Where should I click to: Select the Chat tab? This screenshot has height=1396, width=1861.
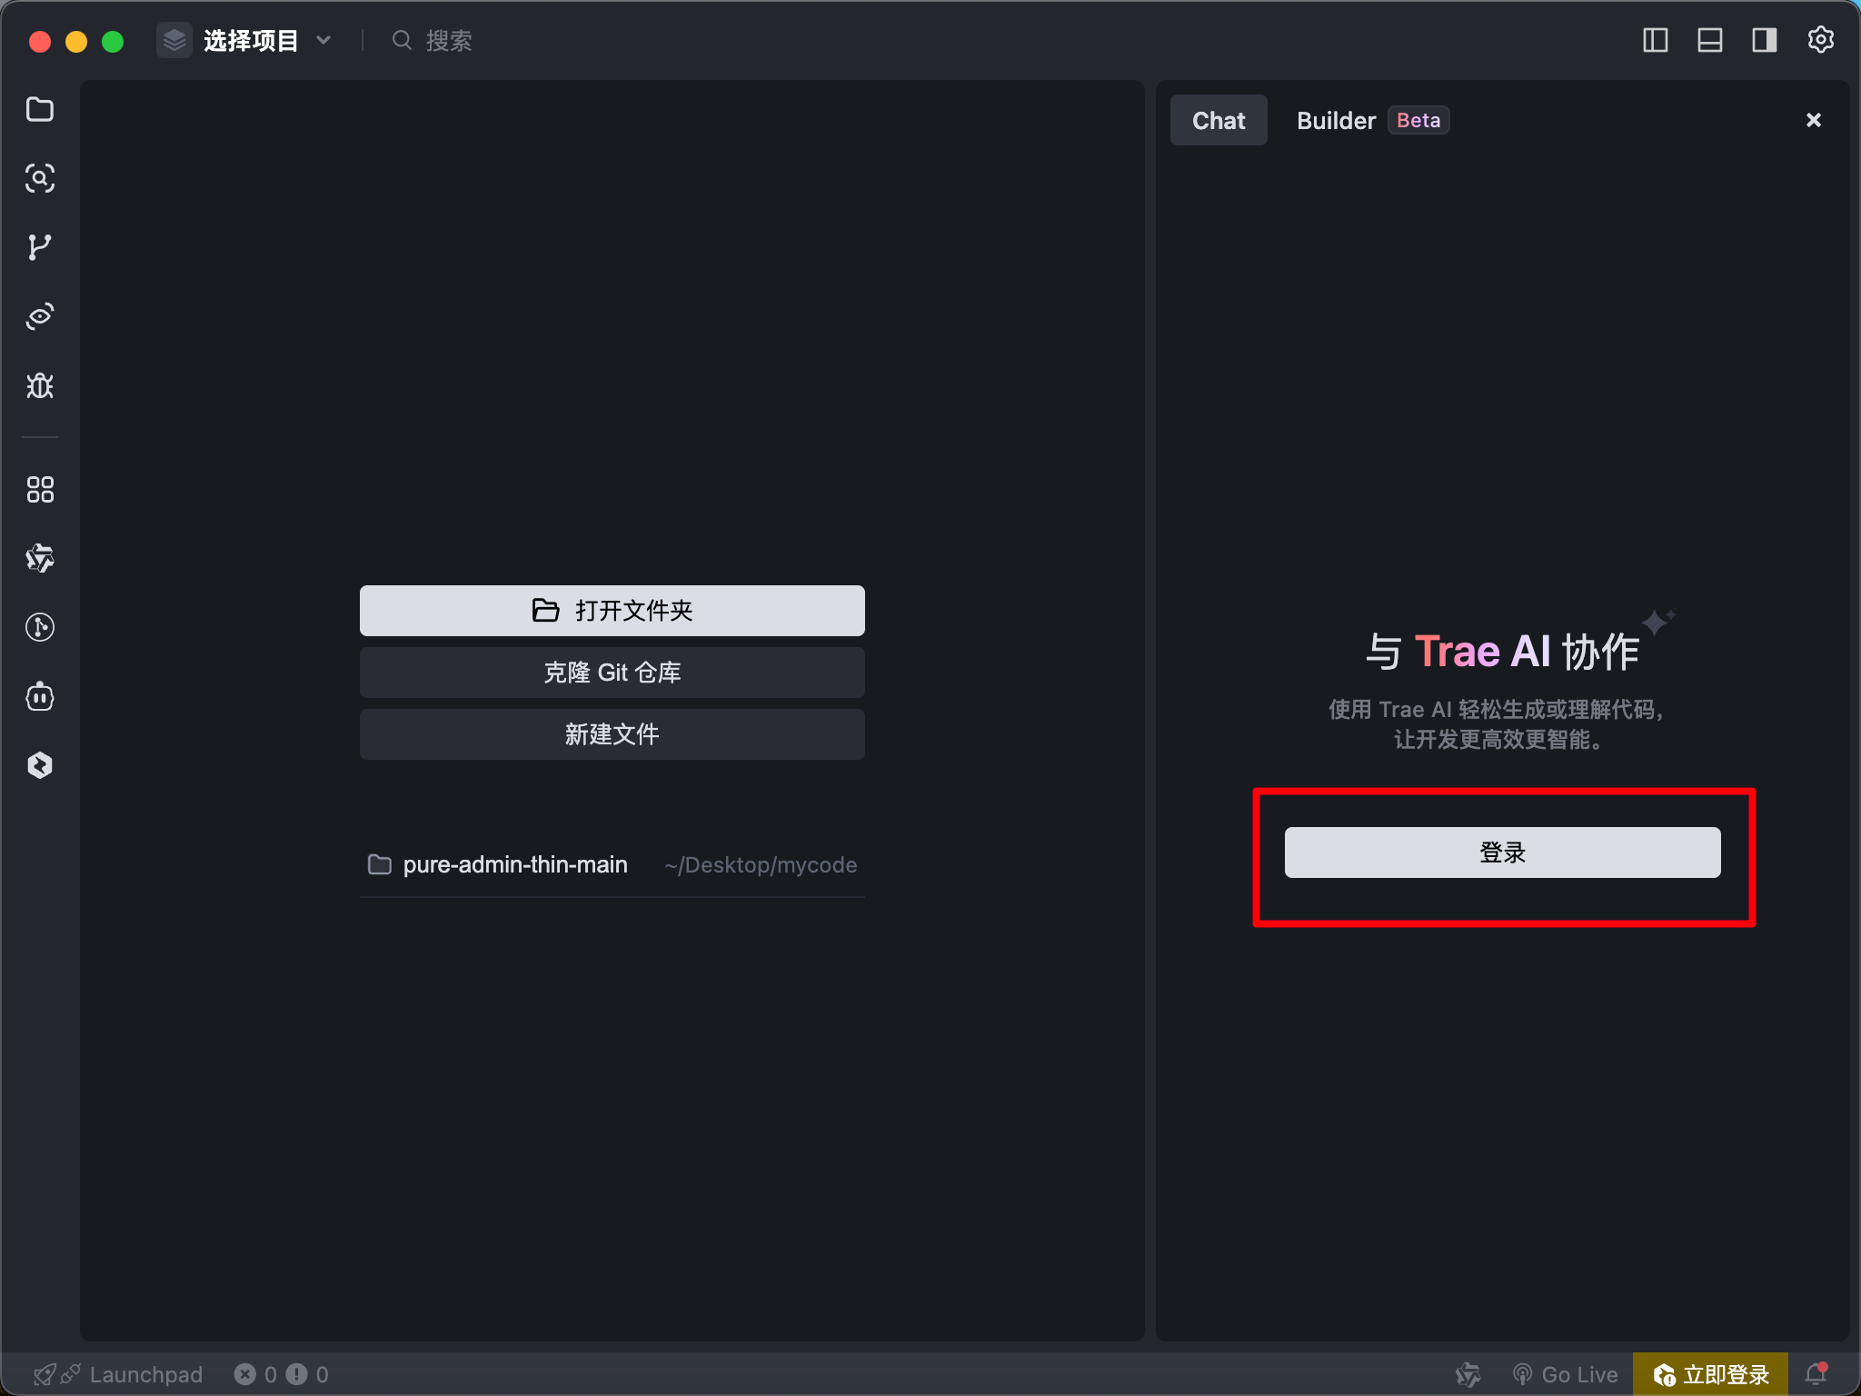[1218, 121]
